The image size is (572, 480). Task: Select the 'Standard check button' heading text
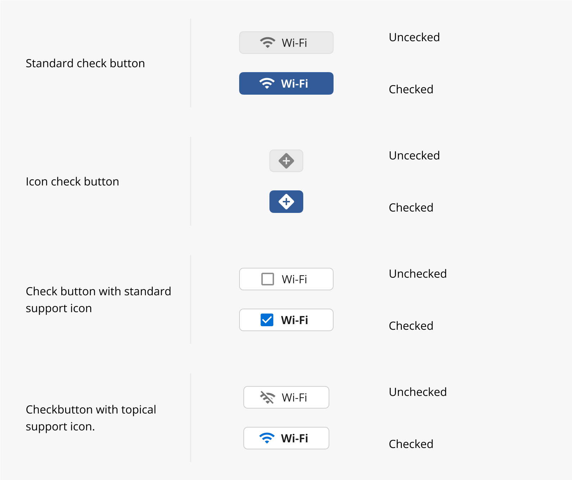(85, 63)
